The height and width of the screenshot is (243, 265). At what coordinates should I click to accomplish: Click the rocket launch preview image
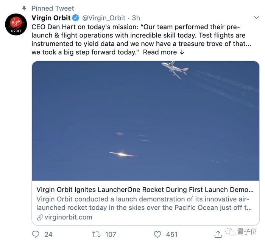point(146,121)
